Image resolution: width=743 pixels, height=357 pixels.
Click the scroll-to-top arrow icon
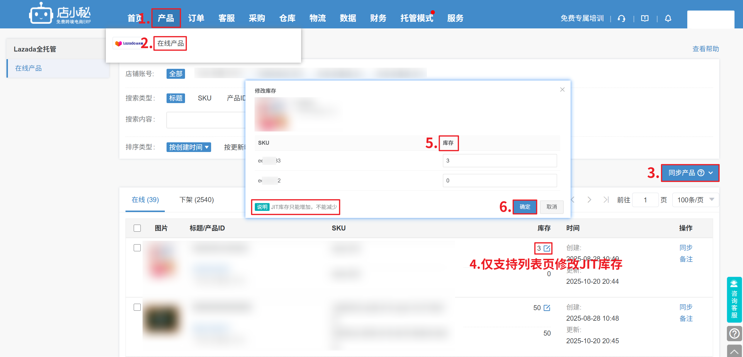pos(734,351)
